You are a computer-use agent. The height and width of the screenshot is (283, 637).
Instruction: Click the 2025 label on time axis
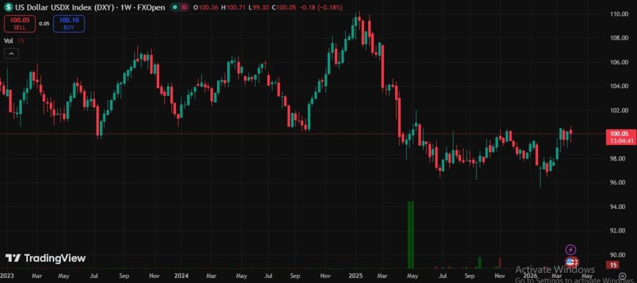(356, 275)
